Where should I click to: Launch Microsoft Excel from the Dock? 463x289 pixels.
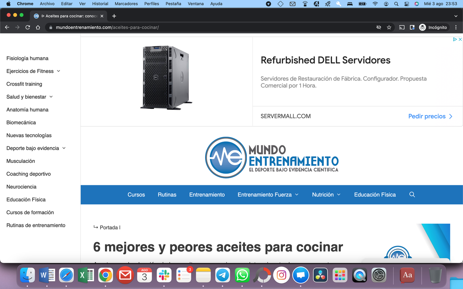point(86,275)
